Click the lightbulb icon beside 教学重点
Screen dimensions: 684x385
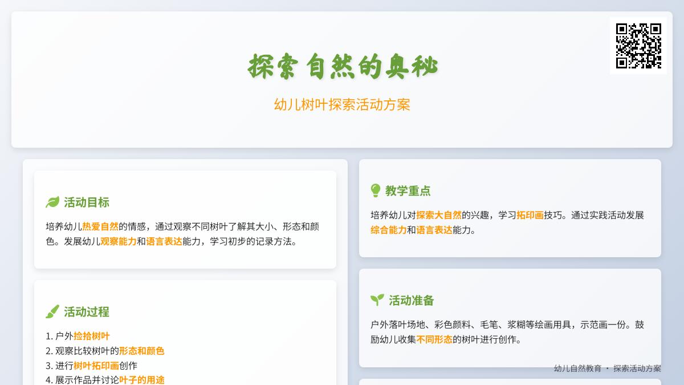pos(376,191)
